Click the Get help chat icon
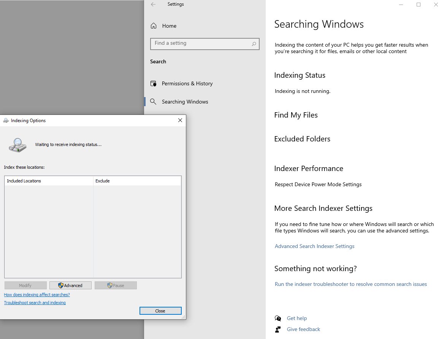 pos(278,319)
